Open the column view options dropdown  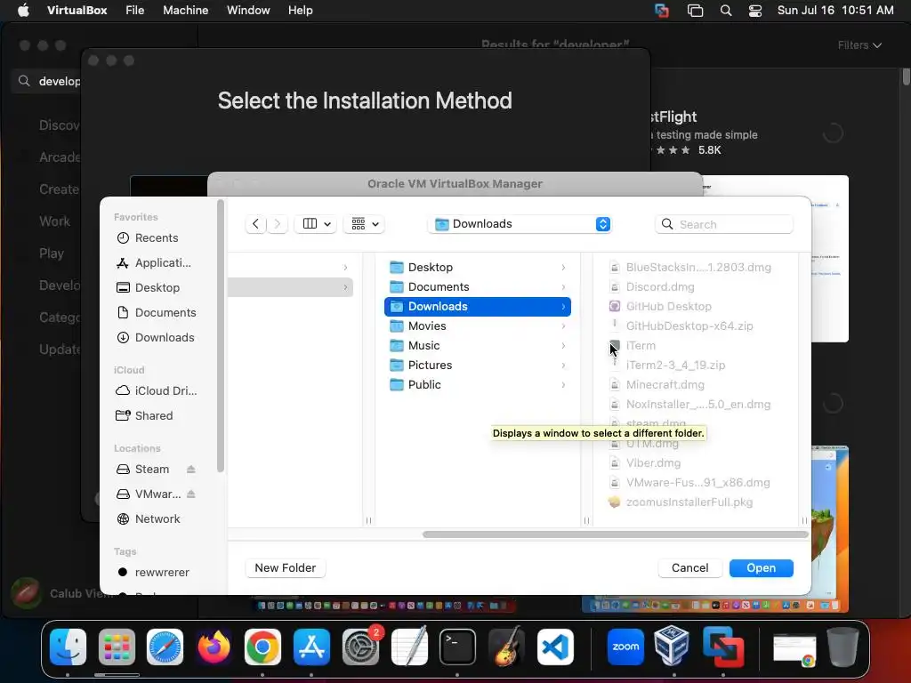[x=316, y=224]
